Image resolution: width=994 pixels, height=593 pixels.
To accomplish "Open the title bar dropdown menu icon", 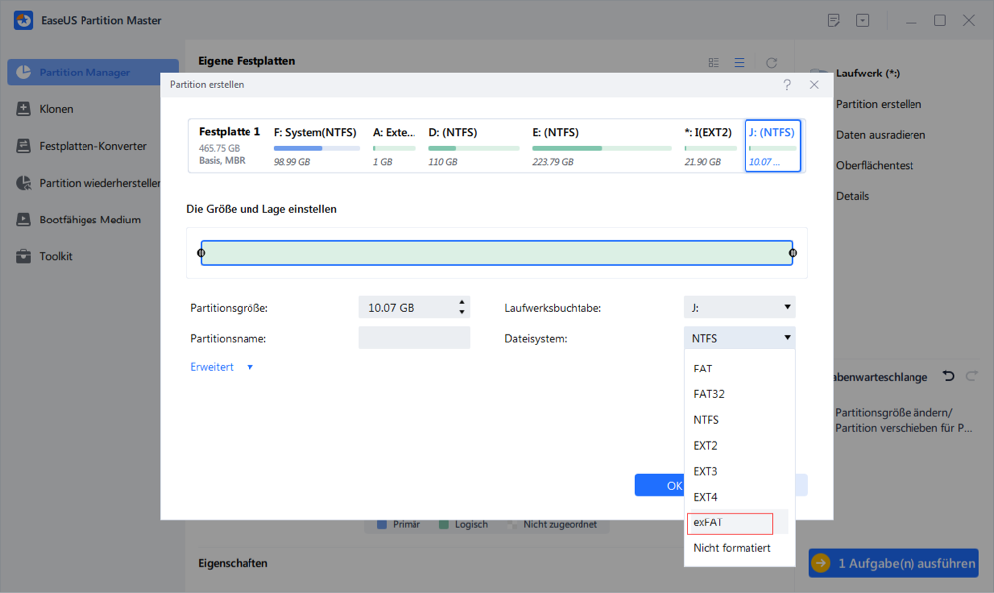I will (x=862, y=20).
